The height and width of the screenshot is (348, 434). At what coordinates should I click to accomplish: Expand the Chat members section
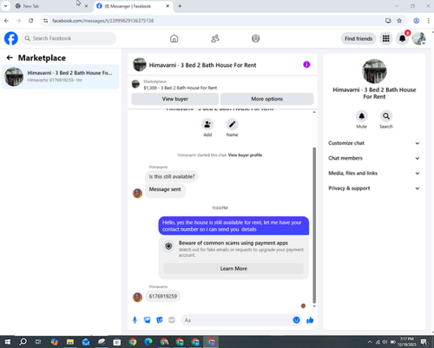coord(374,158)
